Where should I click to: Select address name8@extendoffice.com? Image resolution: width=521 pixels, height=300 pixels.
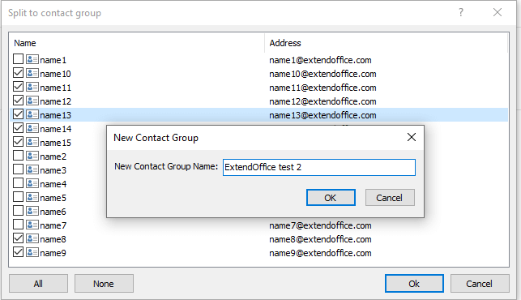pos(320,239)
